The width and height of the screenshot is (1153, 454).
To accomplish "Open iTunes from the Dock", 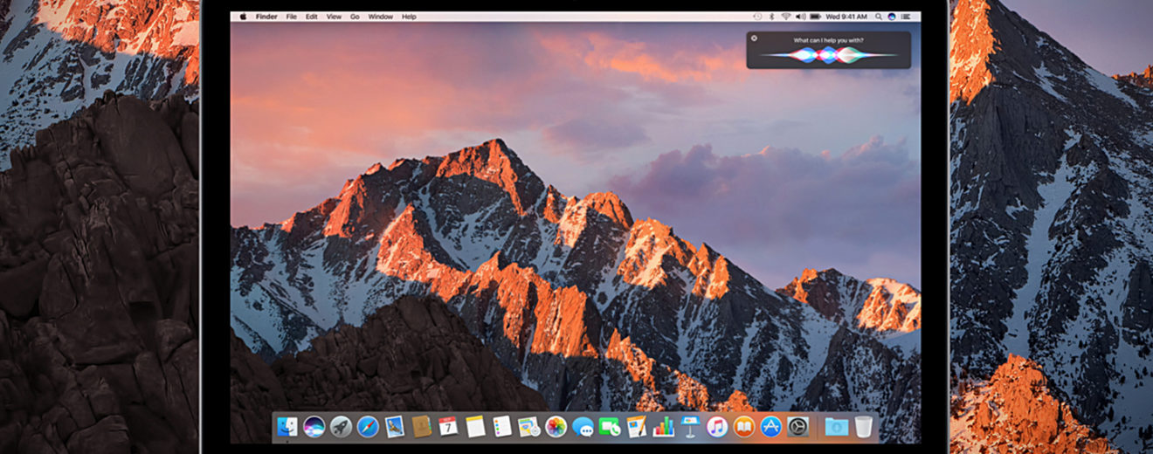I will [717, 426].
